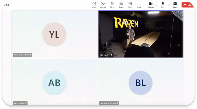Image resolution: width=197 pixels, height=109 pixels.
Task: Mute the Mic
Action: [x=163, y=5]
